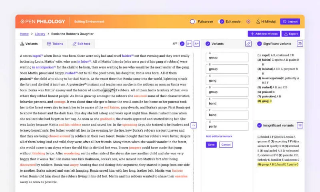
Task: Toggle the Insignificant variants checkmark
Action: tap(259, 125)
